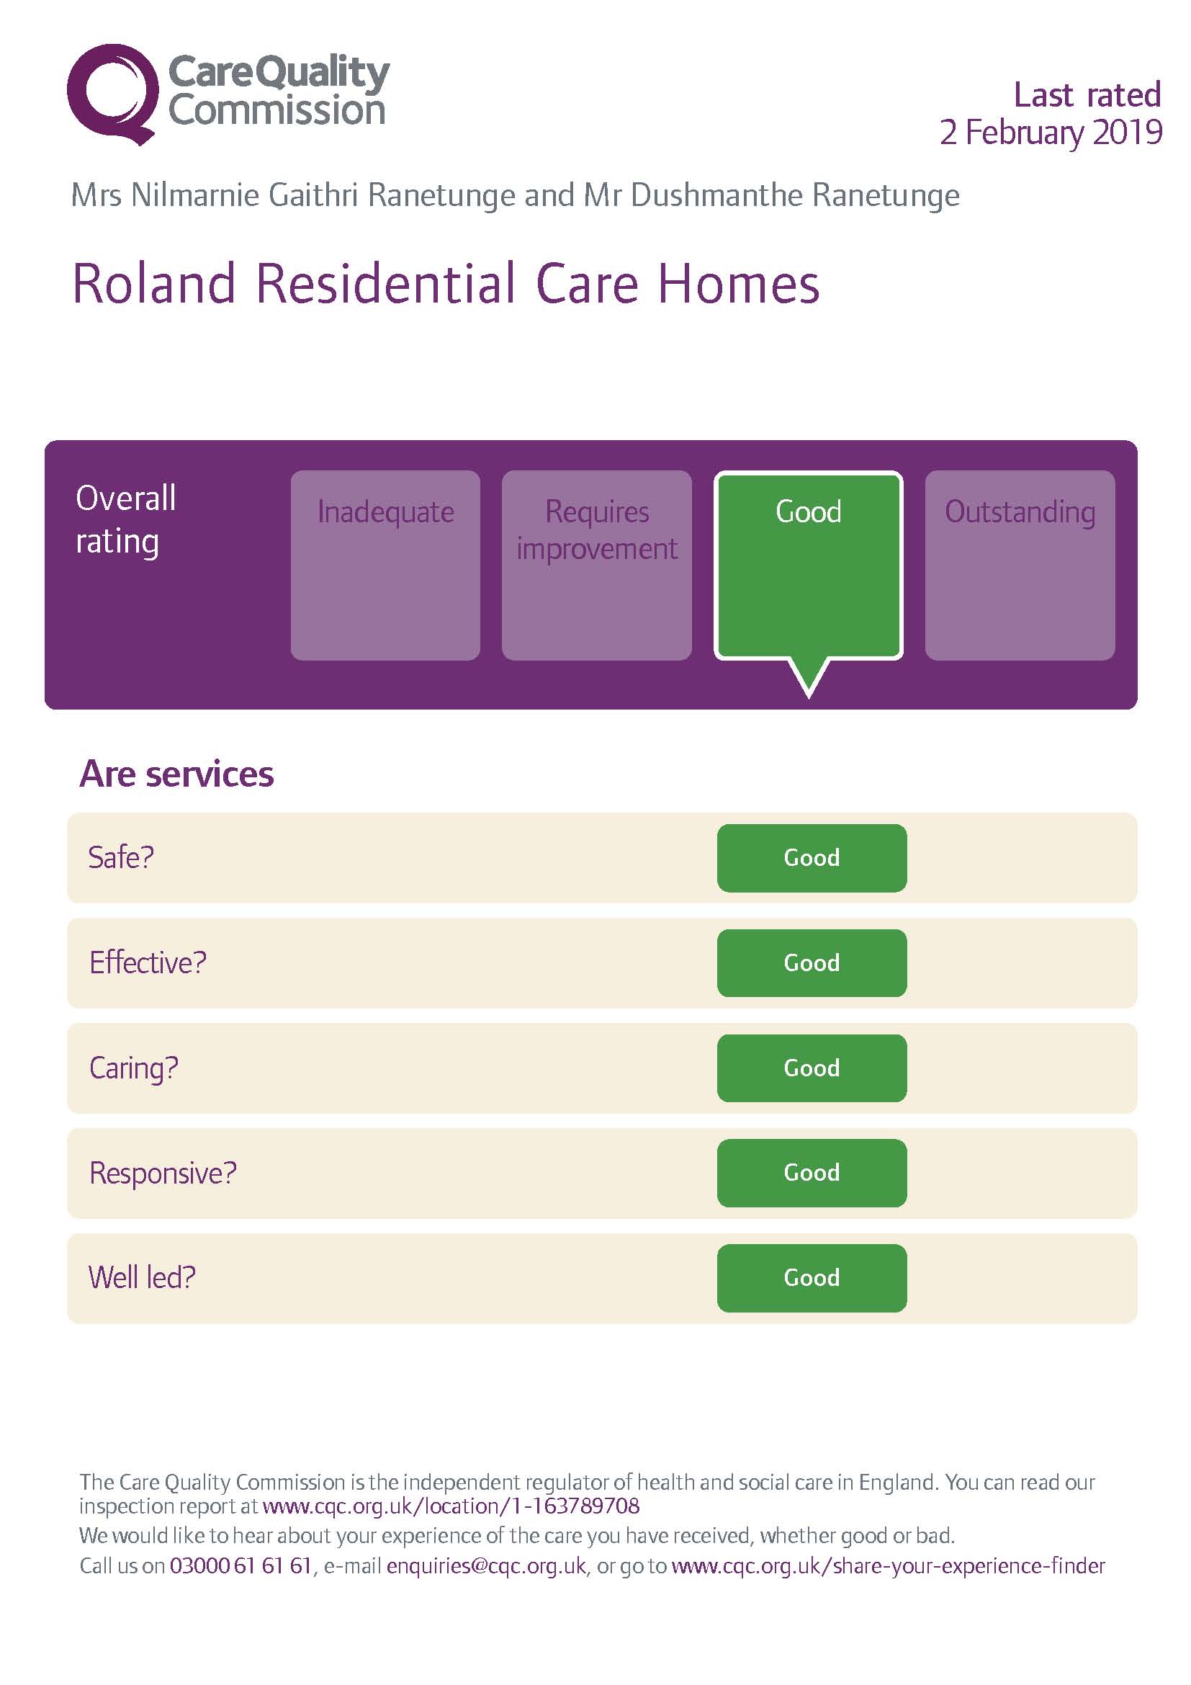Click the Well led? row label
The image size is (1191, 1685).
click(x=143, y=1278)
